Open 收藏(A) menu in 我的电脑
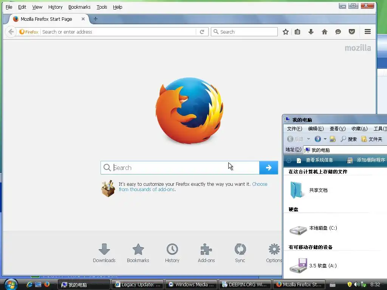The image size is (387, 290). 359,129
